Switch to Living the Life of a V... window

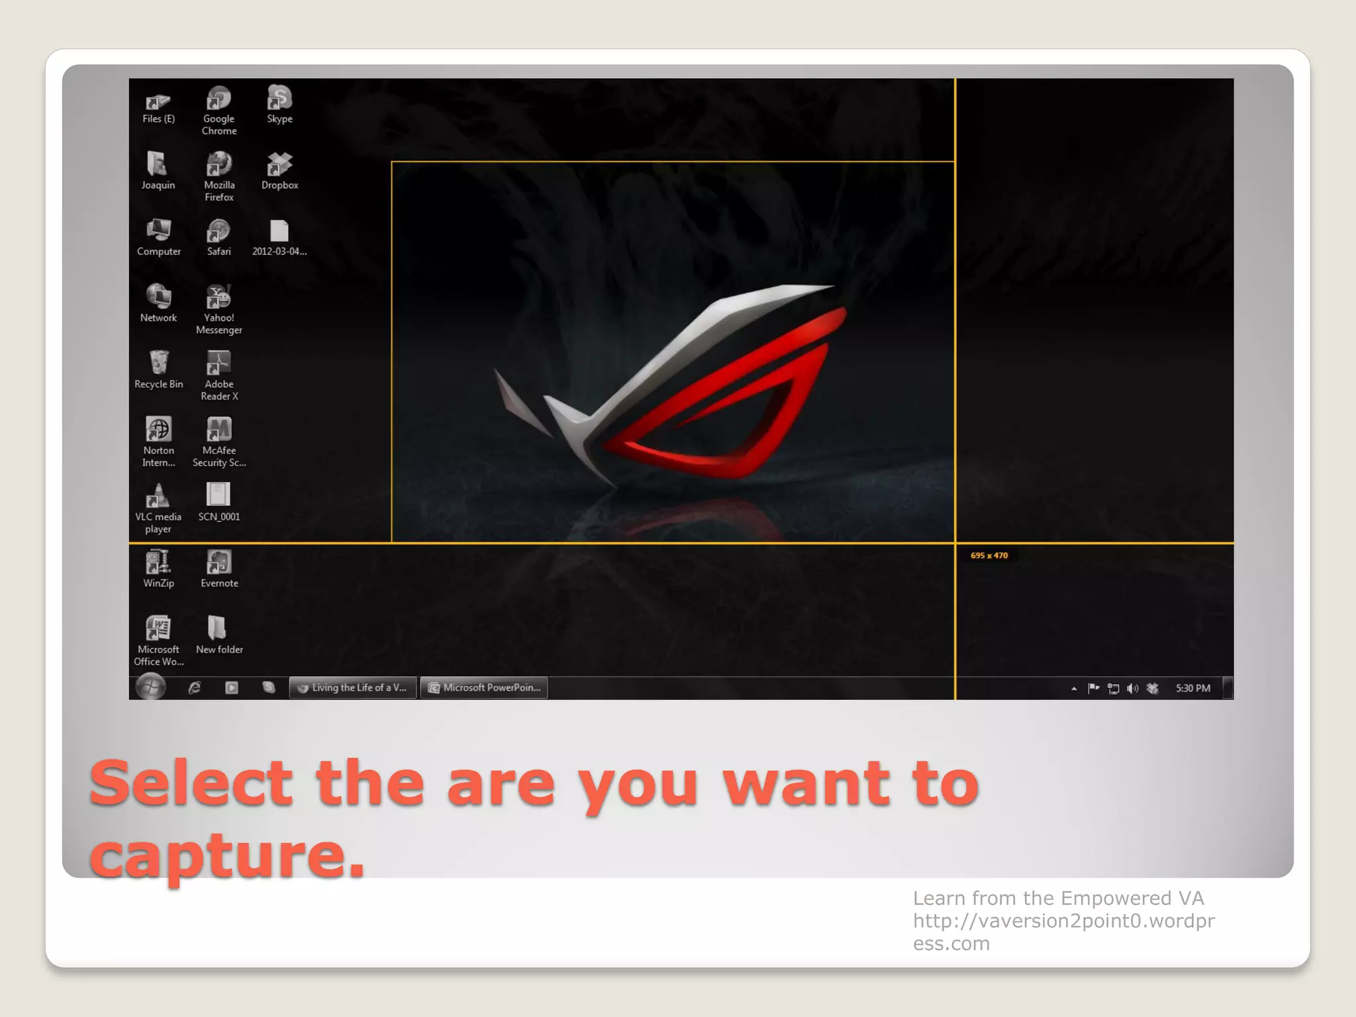point(353,688)
